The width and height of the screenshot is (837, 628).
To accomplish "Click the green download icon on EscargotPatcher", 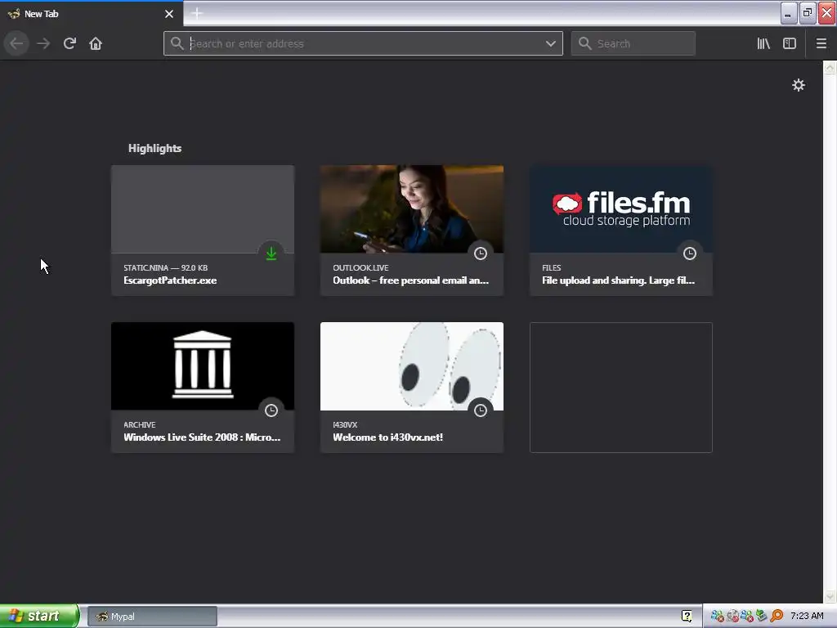I will (x=271, y=253).
